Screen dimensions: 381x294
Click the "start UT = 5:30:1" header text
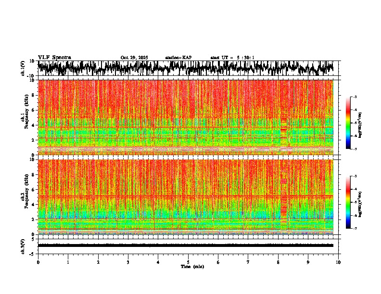pyautogui.click(x=232, y=58)
